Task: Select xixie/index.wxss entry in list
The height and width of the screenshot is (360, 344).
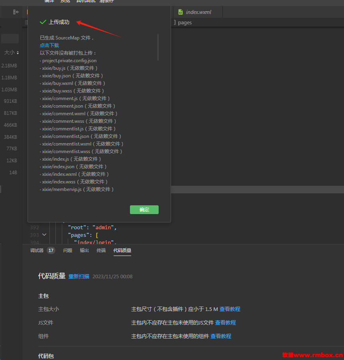Action: click(74, 182)
